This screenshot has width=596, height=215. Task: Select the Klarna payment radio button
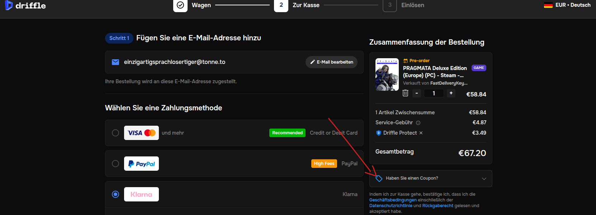click(115, 194)
